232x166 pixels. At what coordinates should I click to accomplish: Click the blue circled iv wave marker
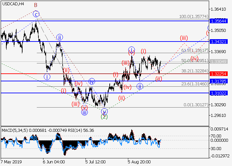tap(92, 81)
